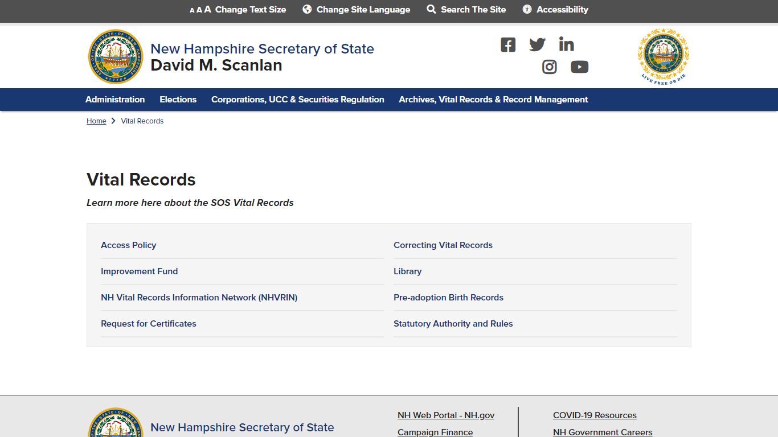Click the accessibility person icon
Viewport: 778px width, 437px height.
click(x=527, y=9)
